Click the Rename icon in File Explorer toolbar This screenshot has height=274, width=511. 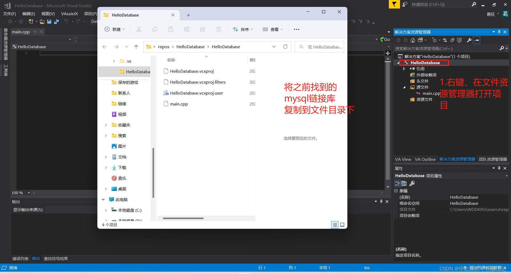point(187,29)
